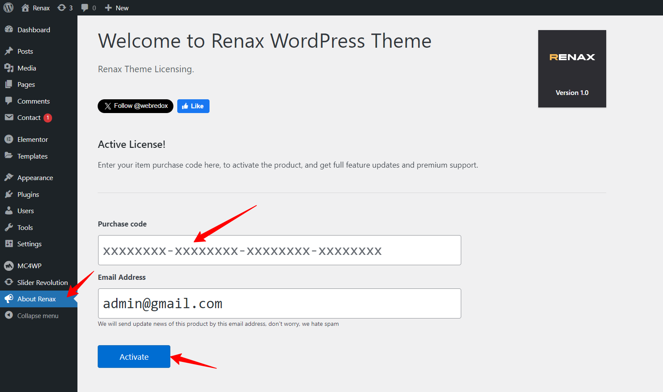Click the Appearance paintbrush icon
This screenshot has width=663, height=392.
pyautogui.click(x=9, y=177)
